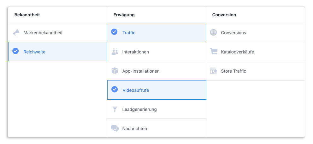Click the storefront icon for Store Traffic

point(214,71)
